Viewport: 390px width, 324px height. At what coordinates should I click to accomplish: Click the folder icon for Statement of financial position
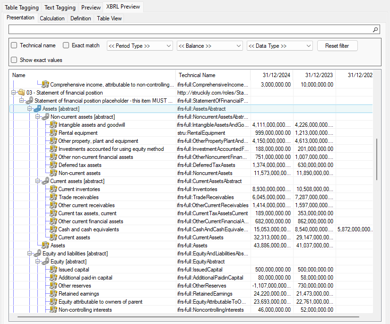[21, 93]
